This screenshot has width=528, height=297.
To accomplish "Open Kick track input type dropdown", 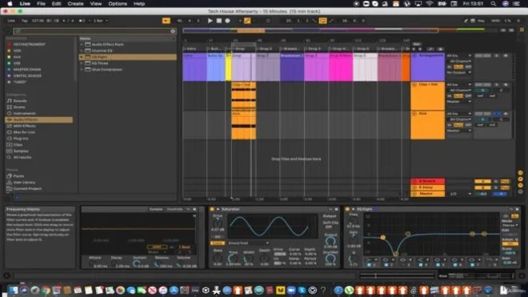I will [458, 114].
